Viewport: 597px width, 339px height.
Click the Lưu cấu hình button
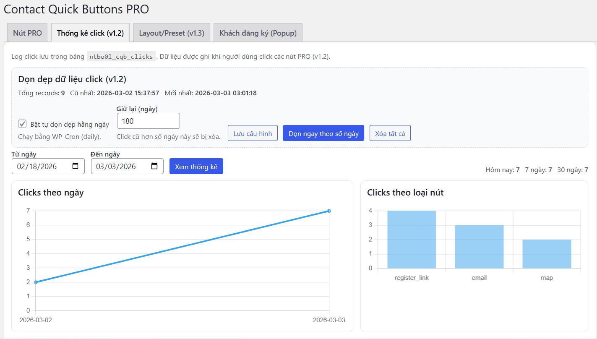point(253,133)
